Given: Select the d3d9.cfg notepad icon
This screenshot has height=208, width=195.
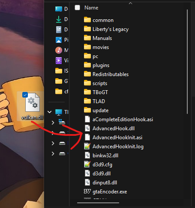Looking at the screenshot, I should (87, 164).
